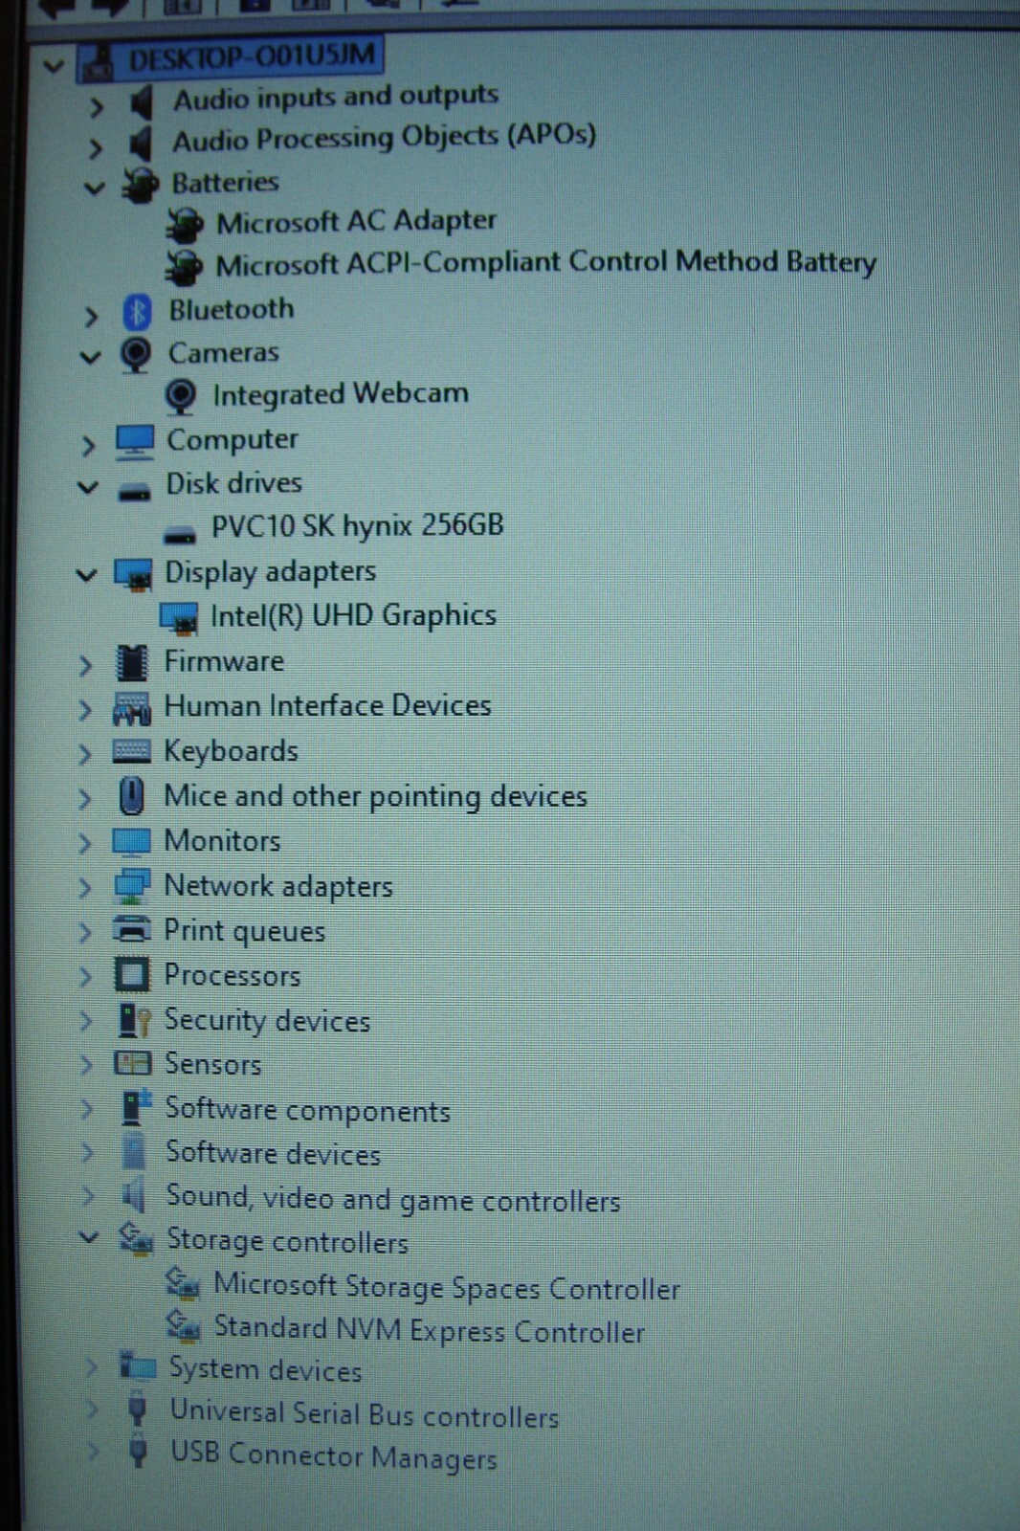Viewport: 1020px width, 1531px height.
Task: Select the Computer category label
Action: point(233,440)
